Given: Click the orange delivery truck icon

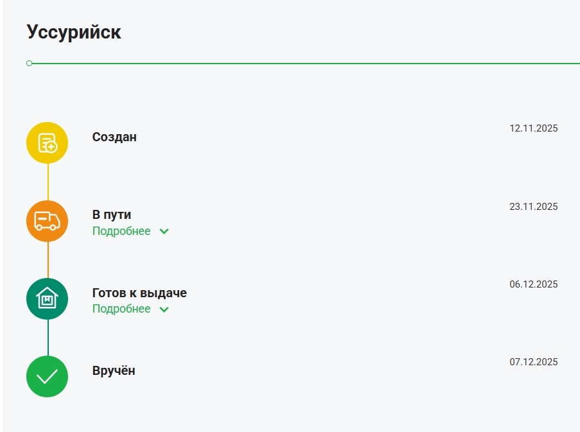Looking at the screenshot, I should click(47, 221).
